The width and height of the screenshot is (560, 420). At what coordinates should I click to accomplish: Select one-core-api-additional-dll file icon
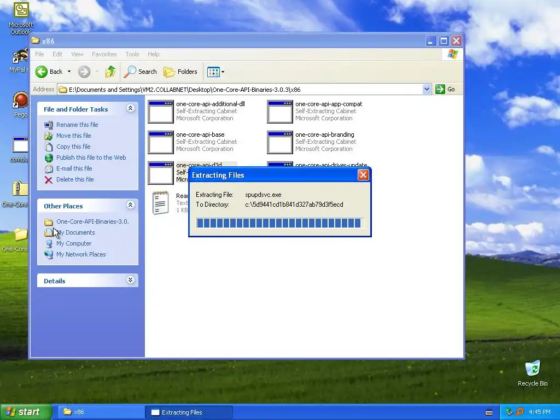point(161,112)
